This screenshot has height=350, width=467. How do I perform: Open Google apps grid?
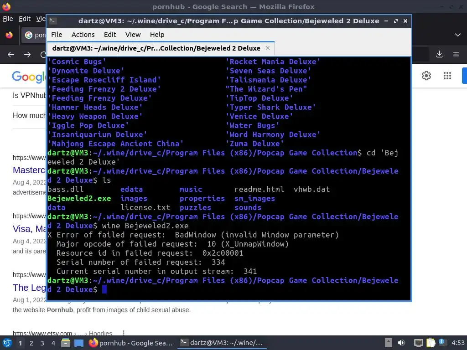point(447,76)
